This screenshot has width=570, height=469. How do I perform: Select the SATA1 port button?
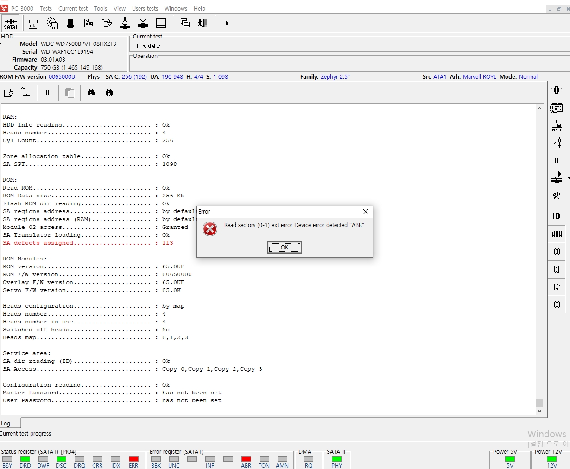pyautogui.click(x=11, y=23)
